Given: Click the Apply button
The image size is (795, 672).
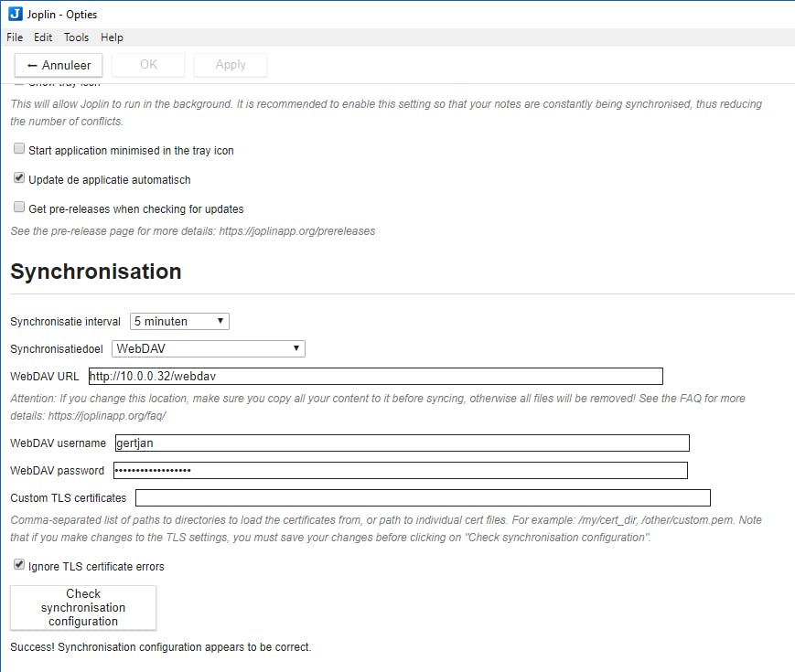Looking at the screenshot, I should [x=231, y=65].
